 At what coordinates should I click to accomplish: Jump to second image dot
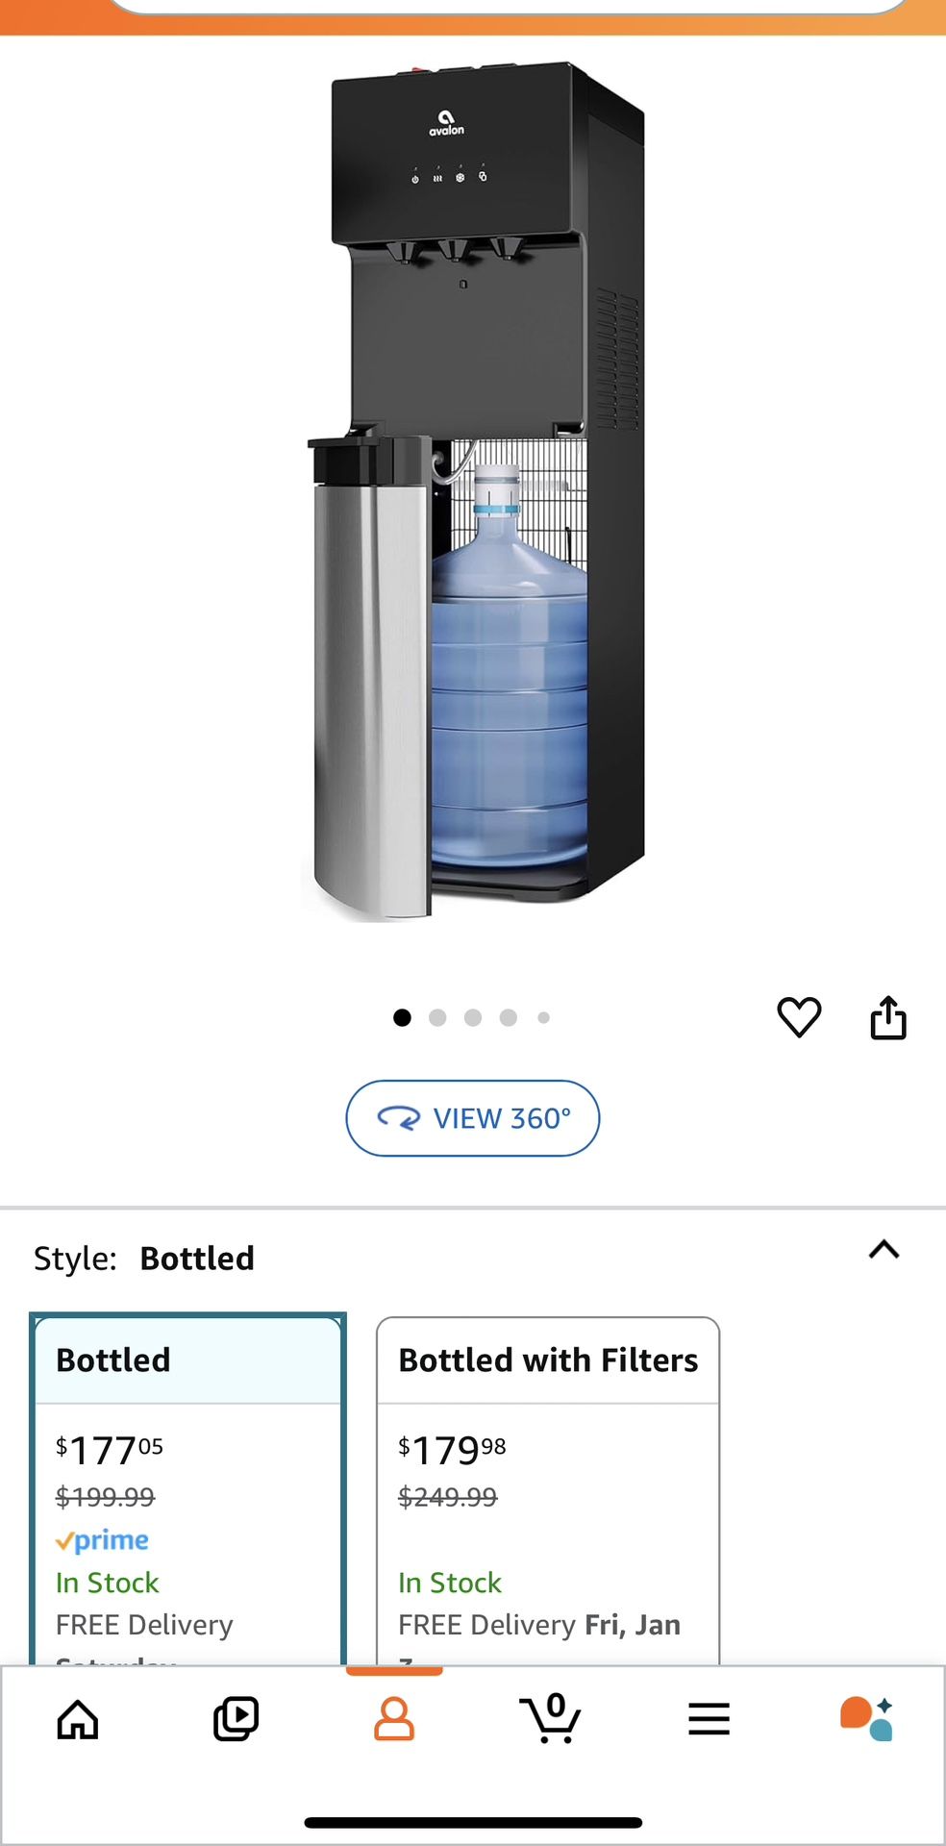(x=437, y=1017)
